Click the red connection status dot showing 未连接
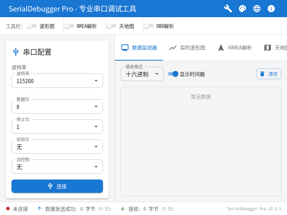The height and width of the screenshot is (215, 287). (6, 208)
